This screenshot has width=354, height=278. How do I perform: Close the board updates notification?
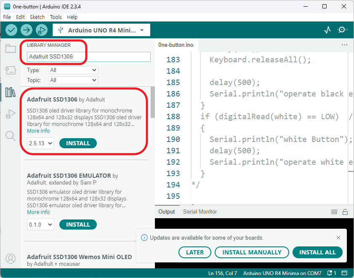click(x=338, y=238)
